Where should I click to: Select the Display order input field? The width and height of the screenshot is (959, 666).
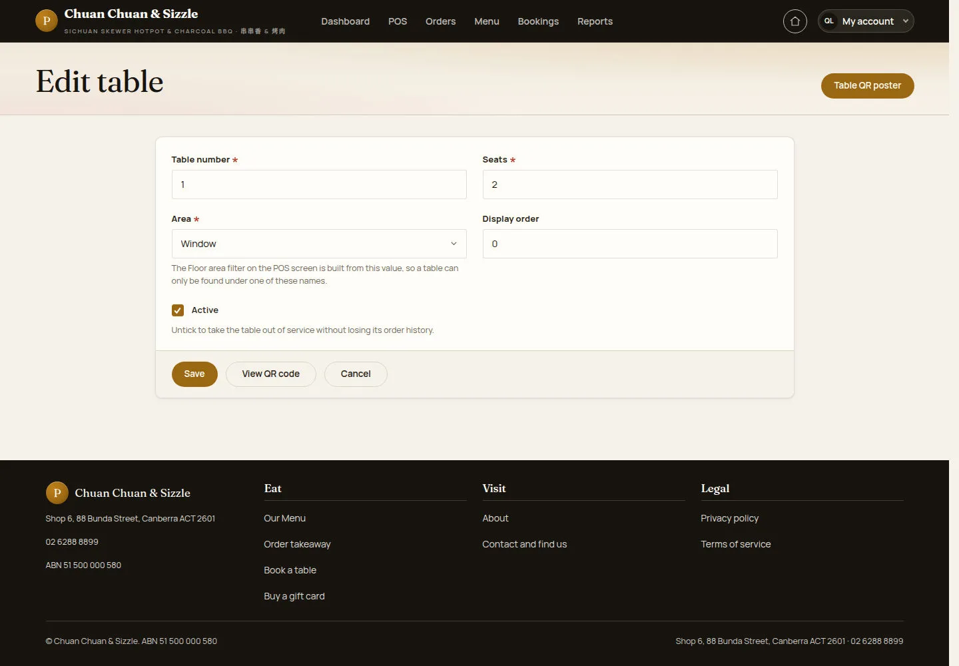click(x=630, y=244)
